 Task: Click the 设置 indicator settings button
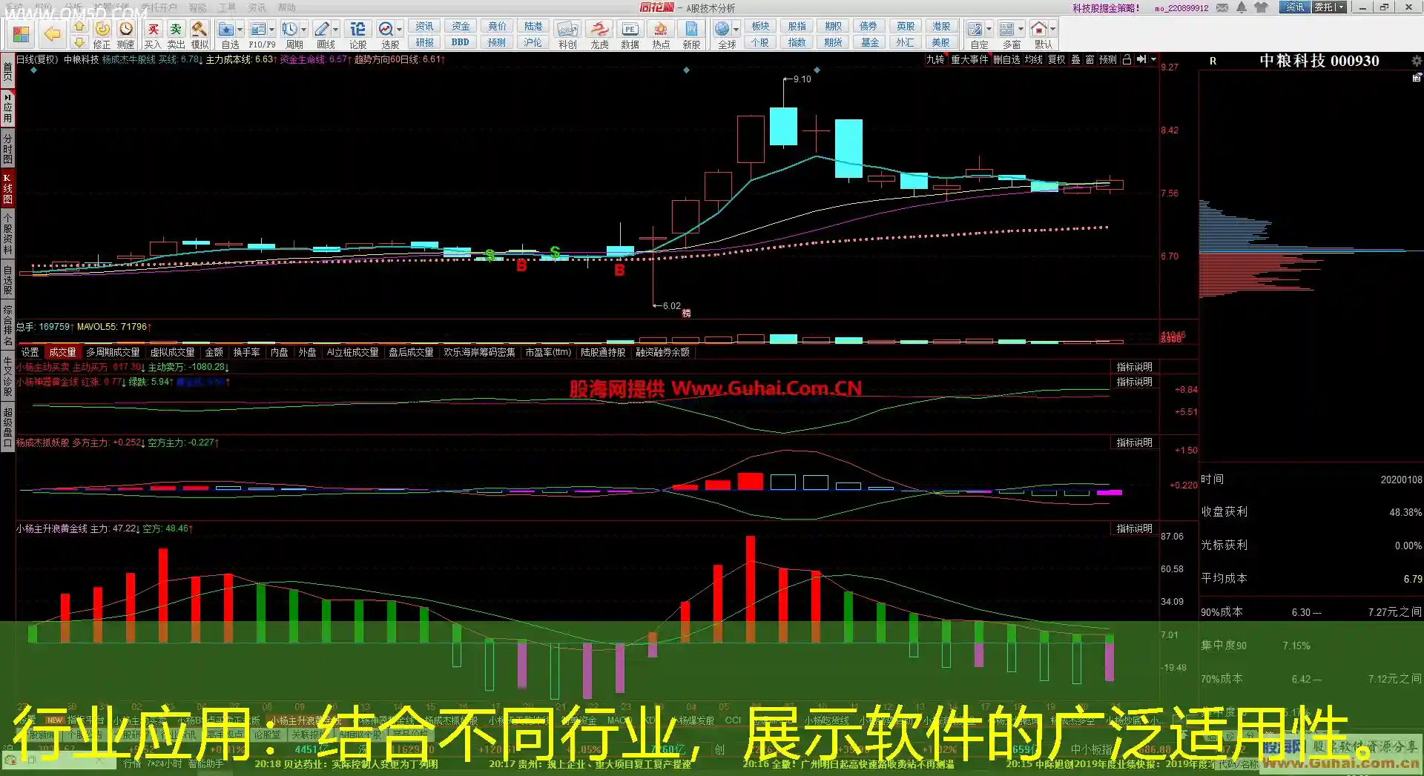[30, 352]
